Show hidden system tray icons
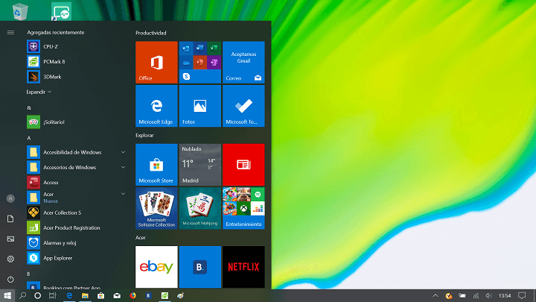 coord(435,295)
